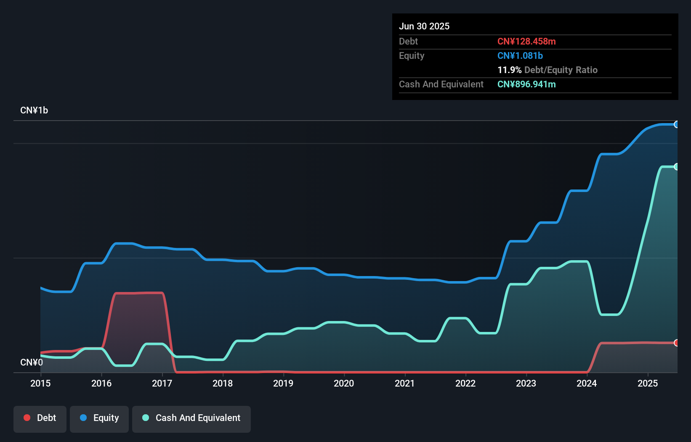Screen dimensions: 691x442
Task: Click the CN¥1b axis label
Action: point(35,110)
